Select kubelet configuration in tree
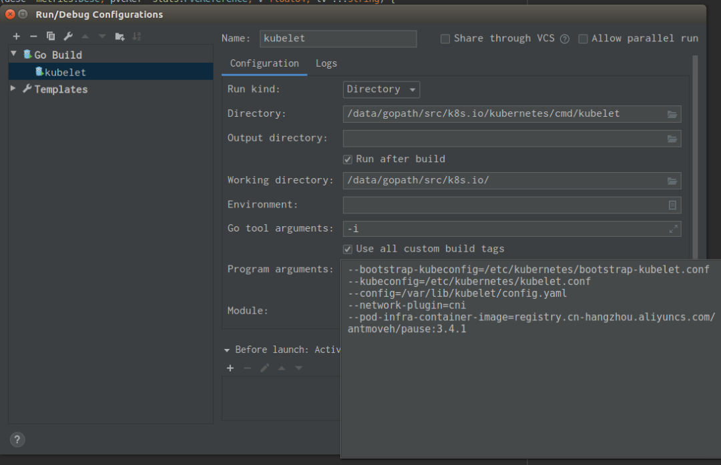721x465 pixels. [x=111, y=71]
